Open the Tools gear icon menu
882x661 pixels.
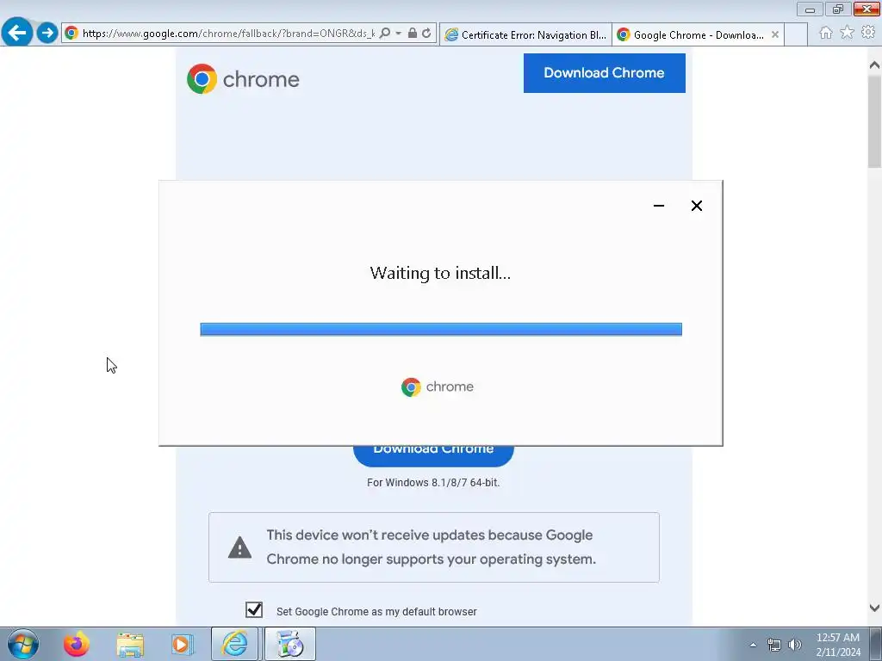tap(868, 33)
